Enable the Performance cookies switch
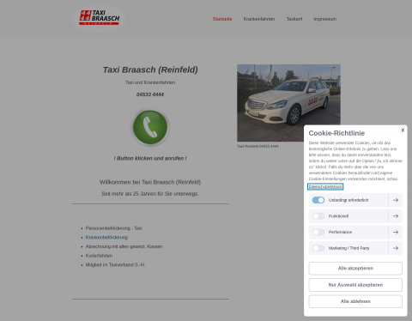Screen dimensions: 412x321 318,232
